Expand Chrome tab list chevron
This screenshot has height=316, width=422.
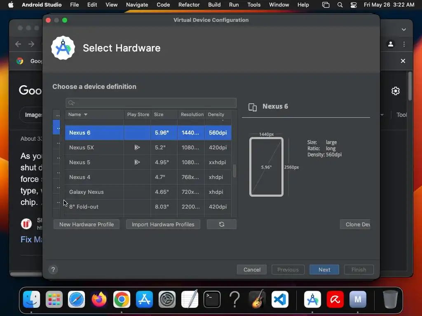click(x=404, y=30)
